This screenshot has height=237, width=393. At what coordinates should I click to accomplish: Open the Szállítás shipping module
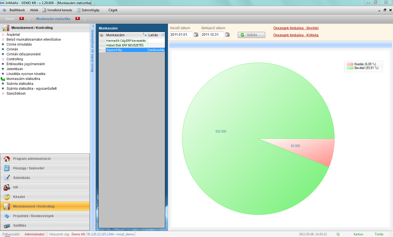(45, 226)
